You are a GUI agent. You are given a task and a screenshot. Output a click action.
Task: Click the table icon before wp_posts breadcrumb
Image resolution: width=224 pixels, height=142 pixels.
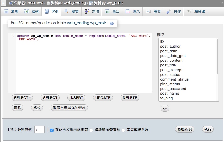pyautogui.click(x=91, y=3)
